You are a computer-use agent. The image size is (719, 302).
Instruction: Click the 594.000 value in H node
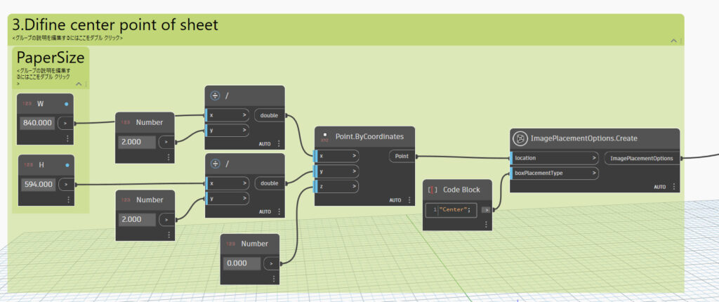pyautogui.click(x=37, y=184)
